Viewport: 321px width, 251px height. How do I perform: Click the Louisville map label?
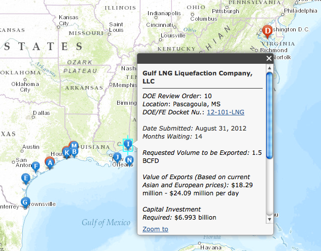click(173, 35)
